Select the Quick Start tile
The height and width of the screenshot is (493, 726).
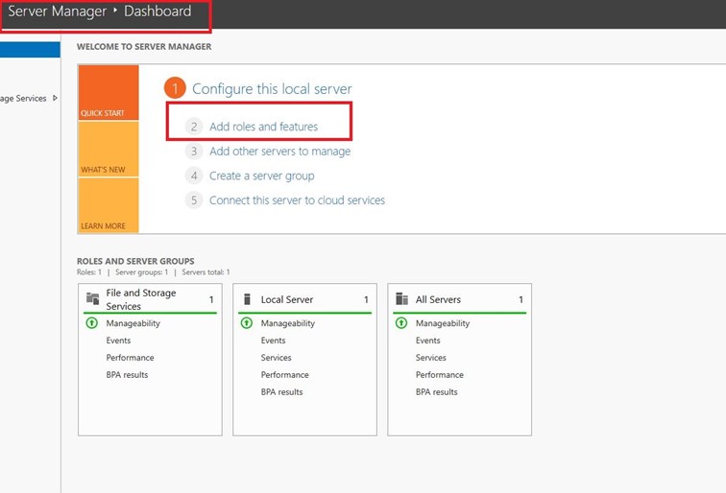(109, 92)
